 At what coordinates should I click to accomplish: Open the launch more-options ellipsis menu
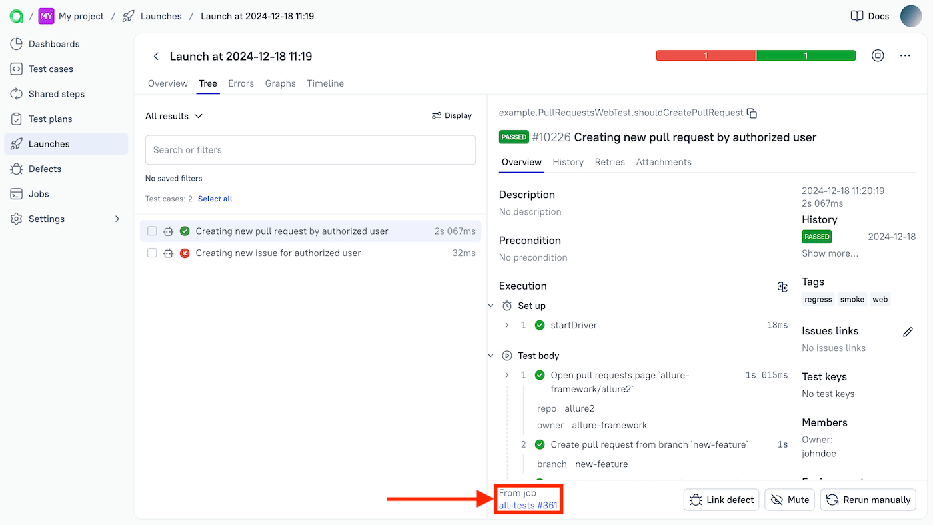[904, 56]
